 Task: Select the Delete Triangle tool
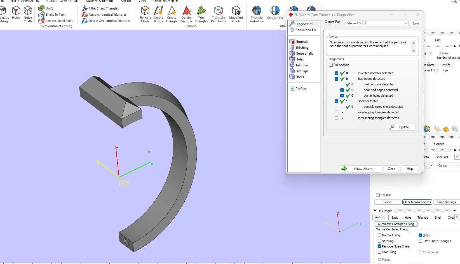click(x=186, y=14)
